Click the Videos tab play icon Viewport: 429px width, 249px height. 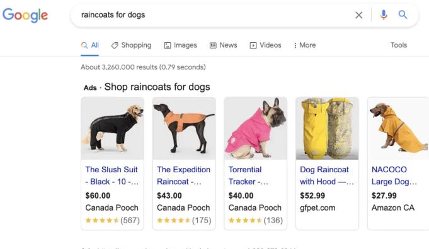pyautogui.click(x=253, y=45)
